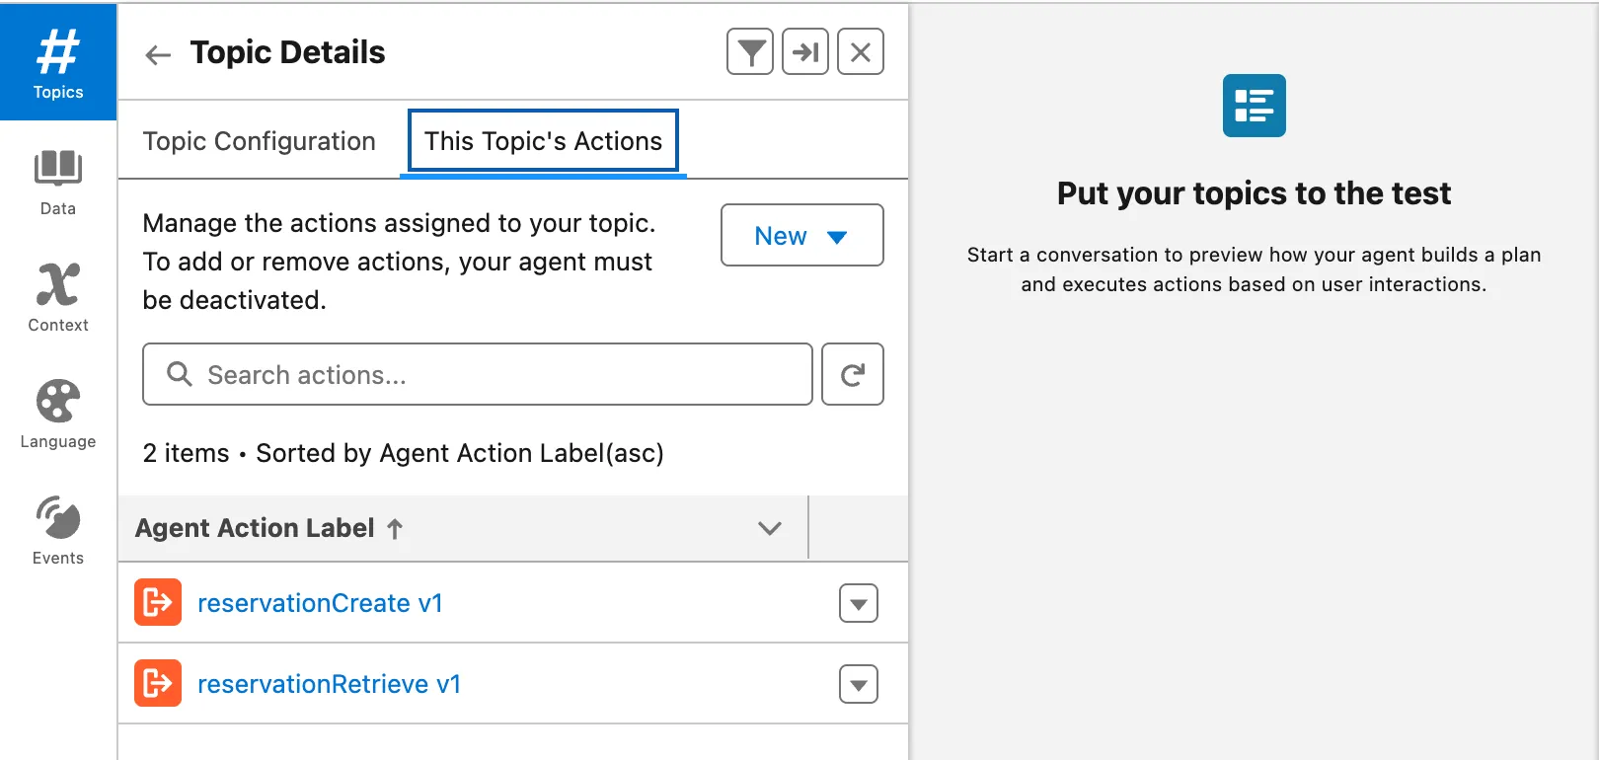Click the filter funnel icon
This screenshot has height=760, width=1599.
(750, 52)
